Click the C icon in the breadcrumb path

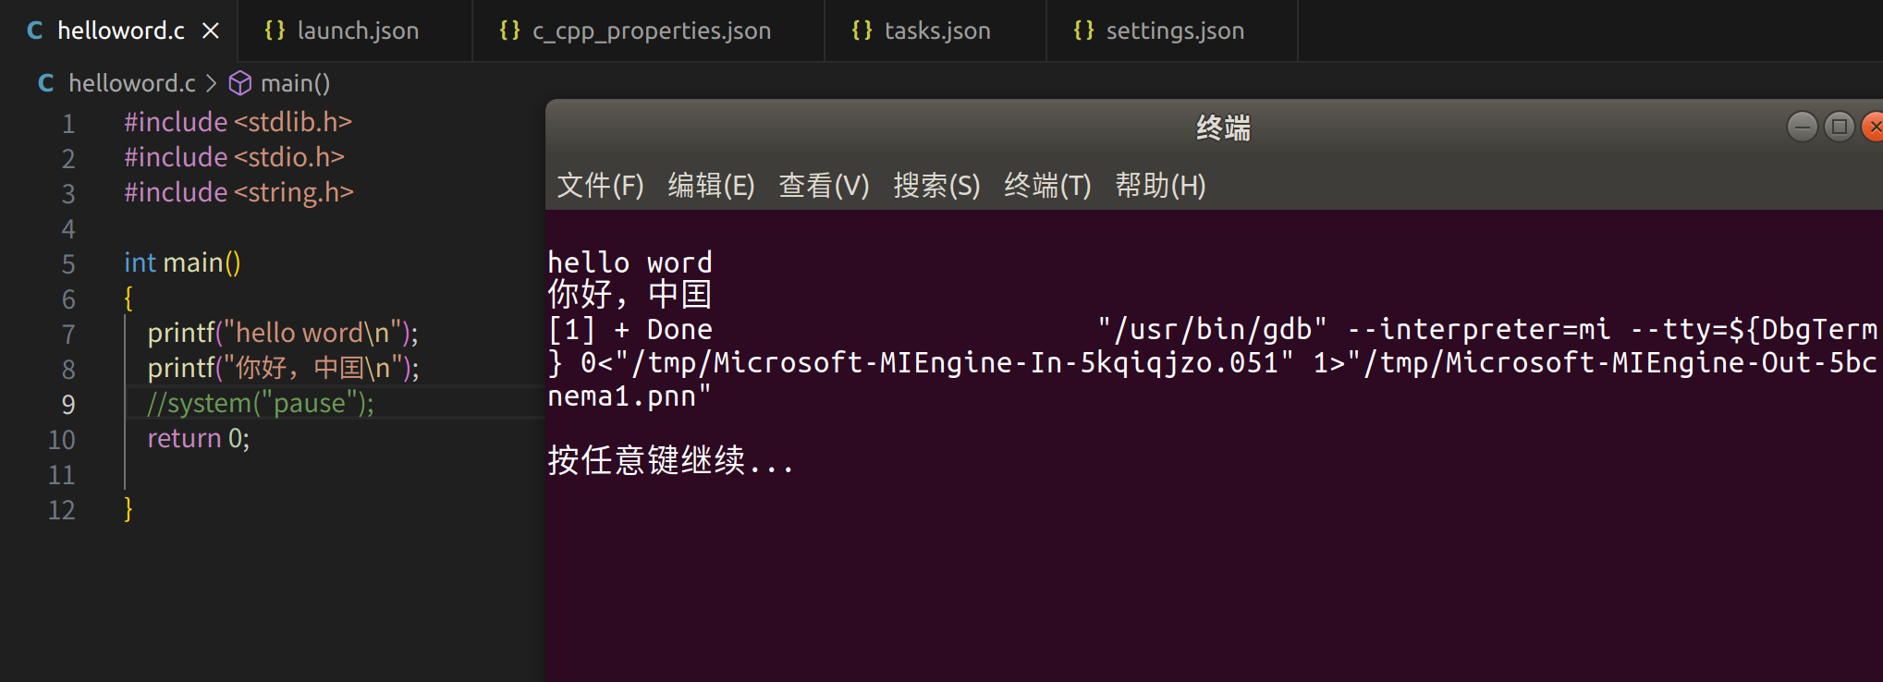(x=45, y=83)
